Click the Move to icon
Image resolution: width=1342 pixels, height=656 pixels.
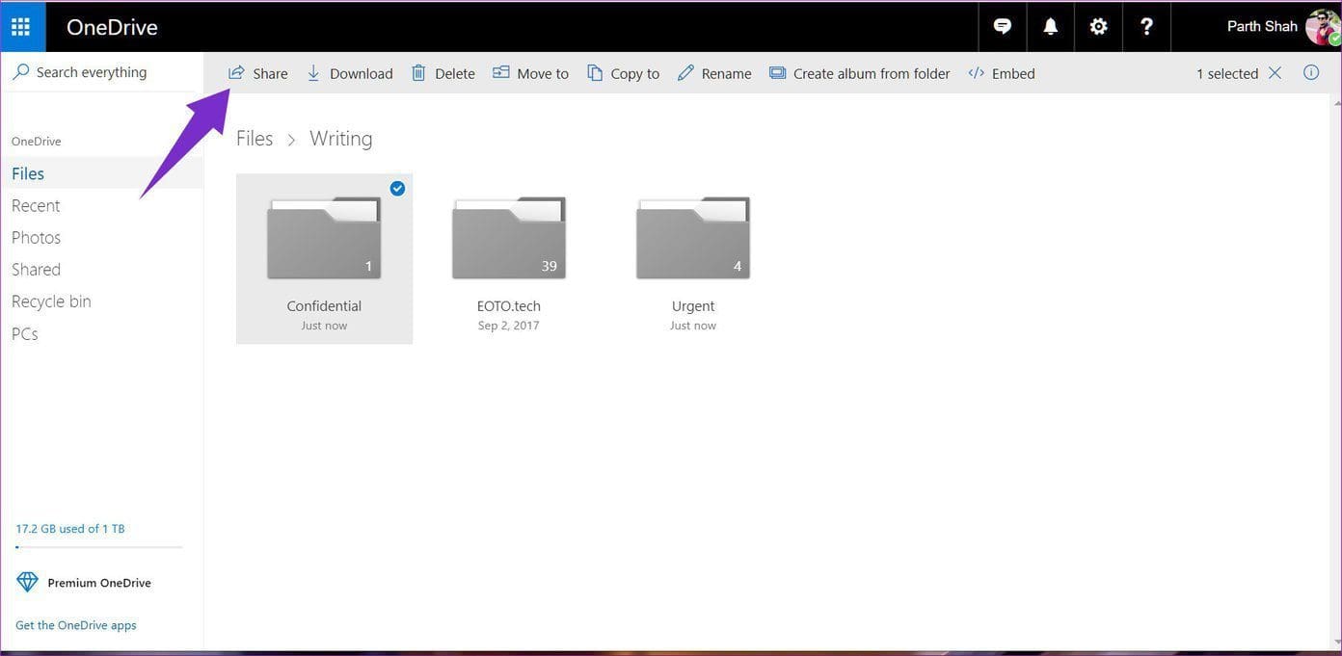[x=500, y=73]
